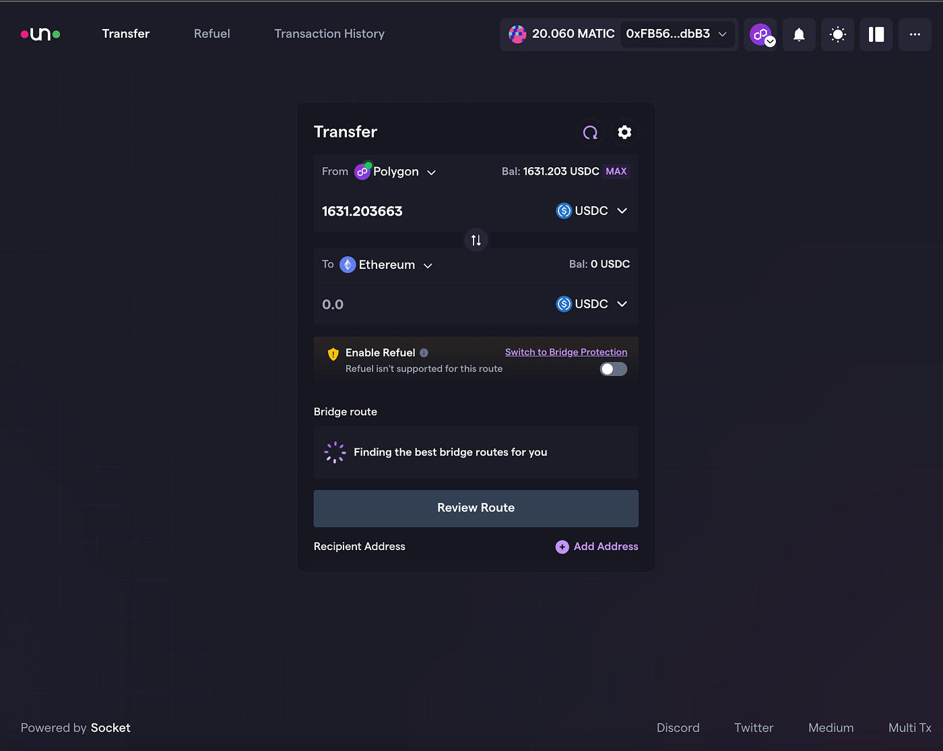The image size is (943, 751).
Task: Click the 20.060 MATIC balance text
Action: (x=573, y=34)
